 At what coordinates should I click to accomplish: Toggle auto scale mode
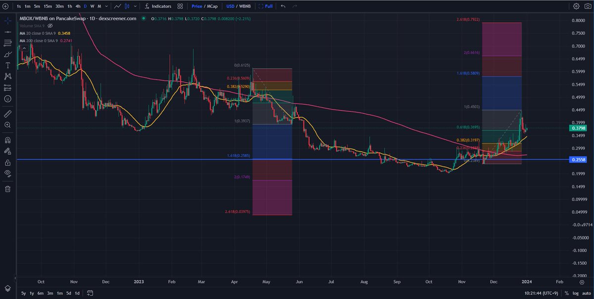(x=586, y=293)
